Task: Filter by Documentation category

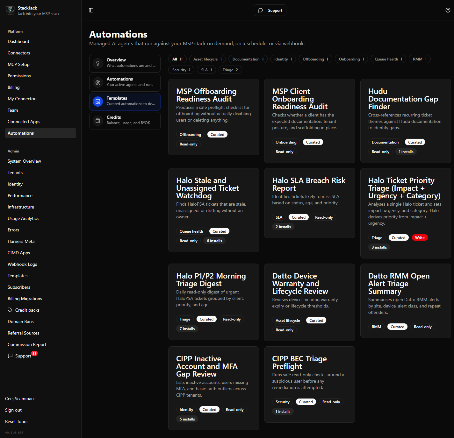Action: coord(248,59)
